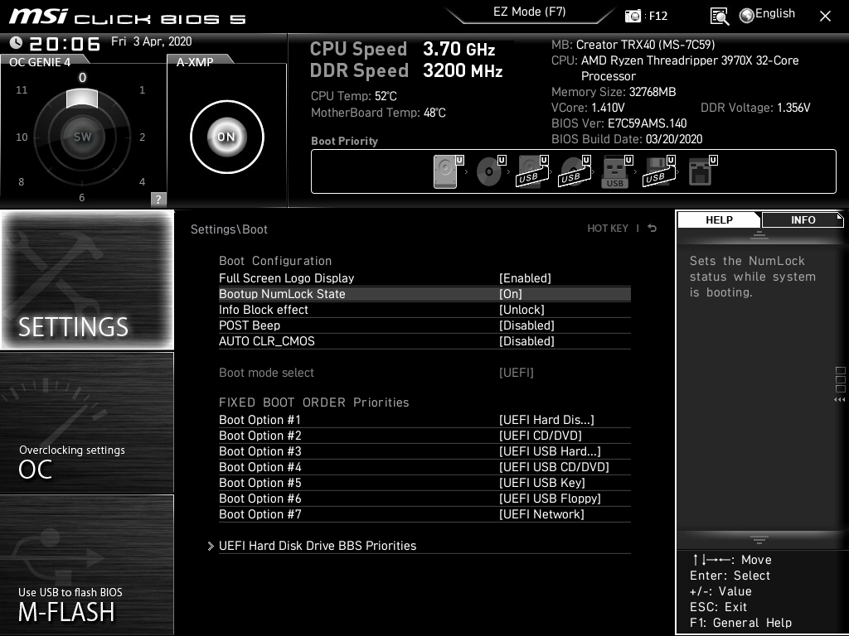Open the English language globe selector
849x636 pixels.
click(x=767, y=15)
